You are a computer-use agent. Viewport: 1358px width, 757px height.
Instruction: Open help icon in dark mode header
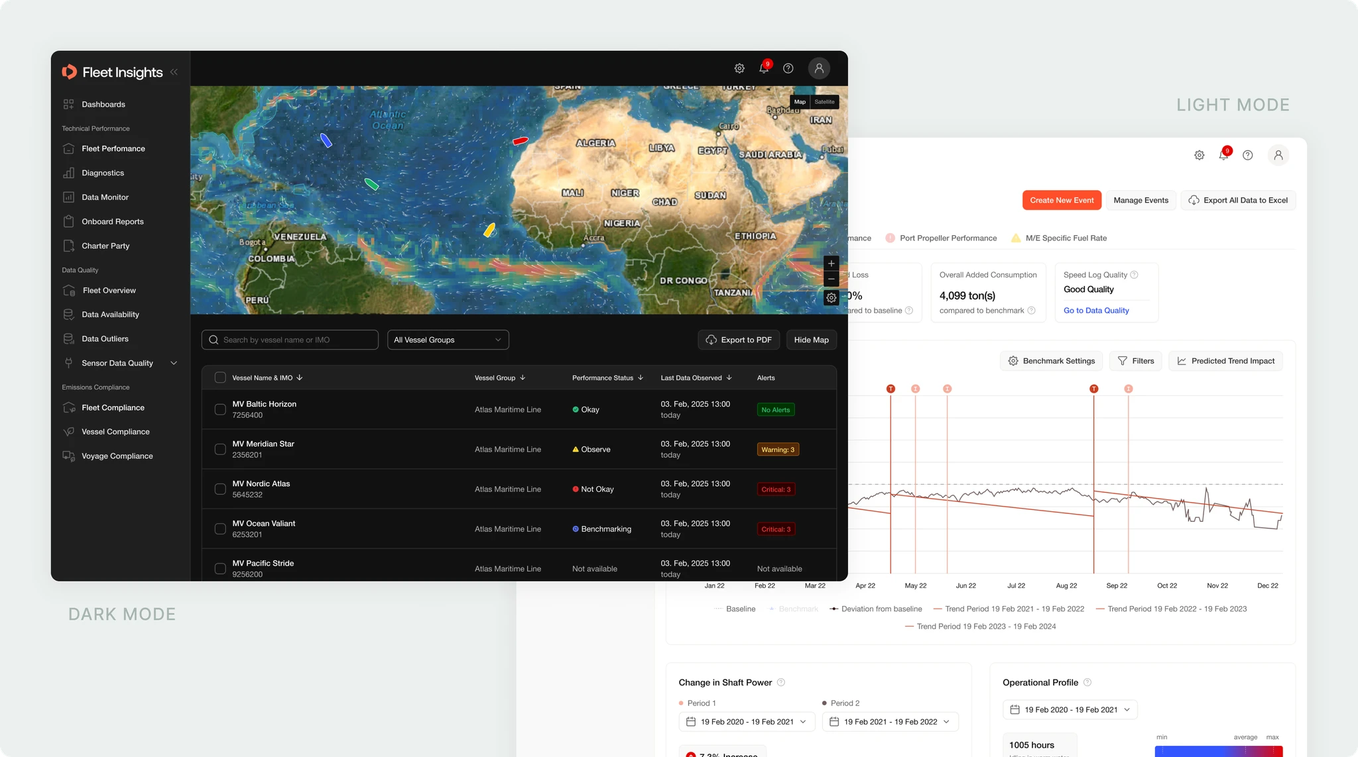(788, 68)
